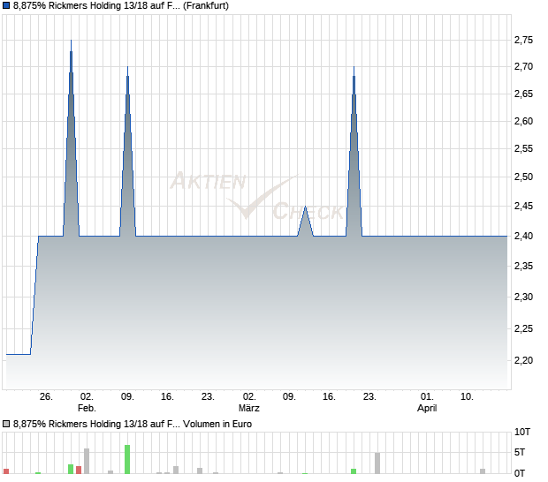This screenshot has width=548, height=482.
Task: Click the 10T volume axis label
Action: click(522, 432)
